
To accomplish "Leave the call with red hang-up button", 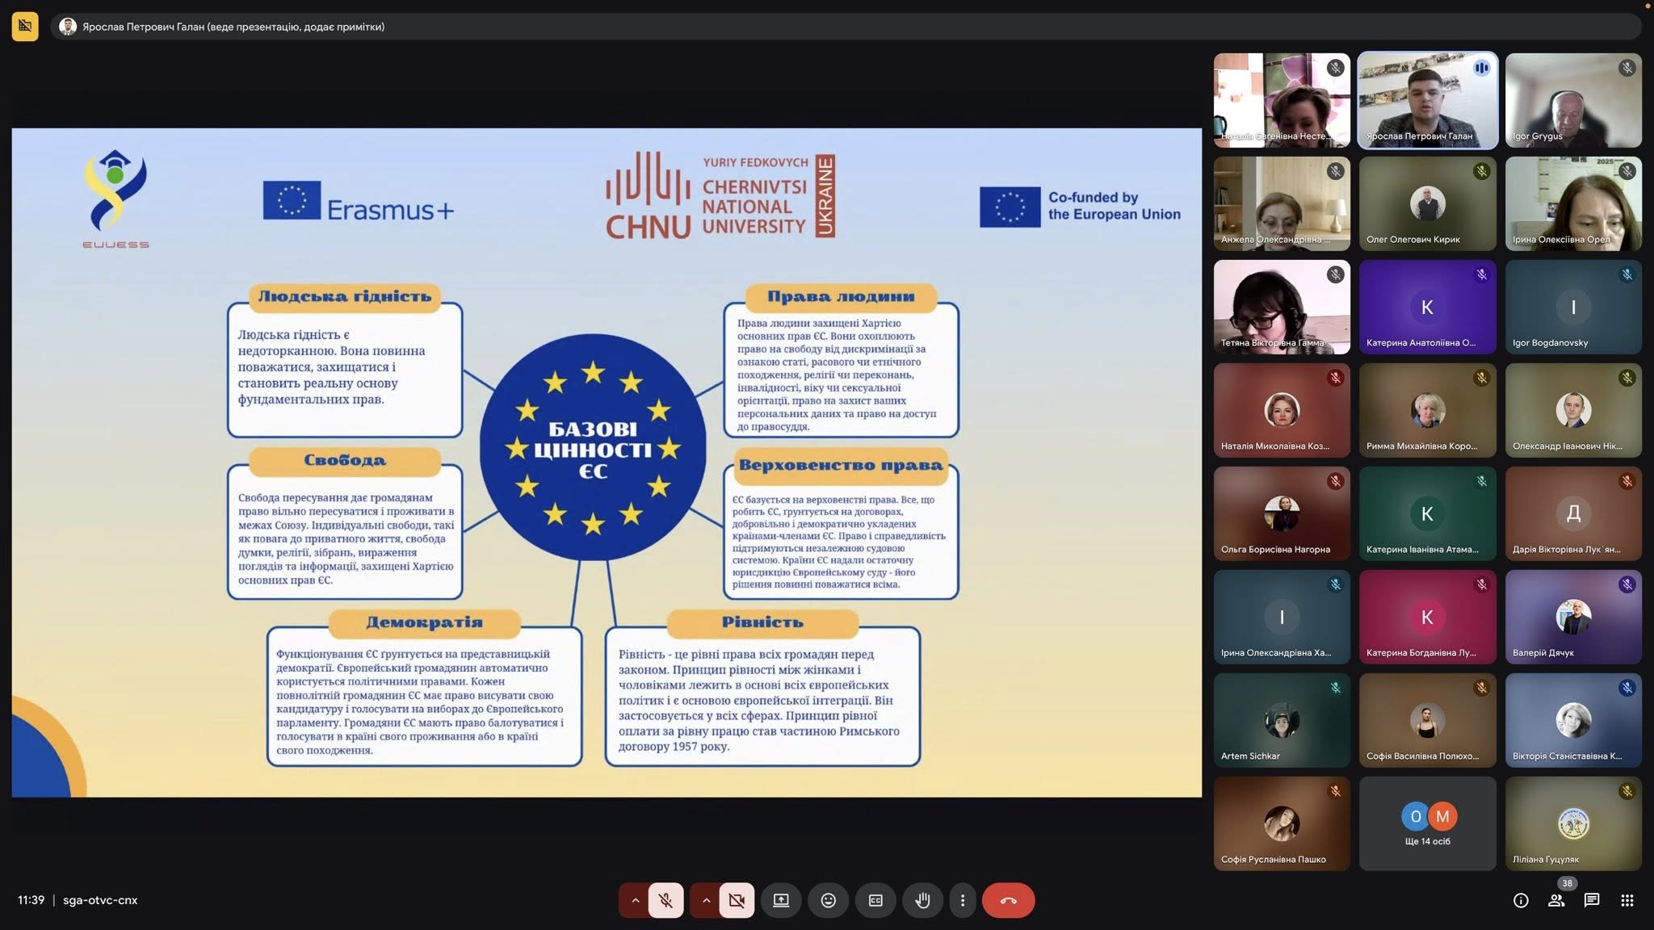I will coord(1008,900).
